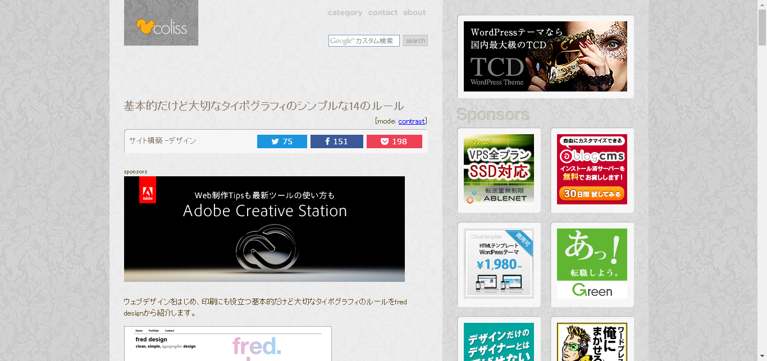Save article with Pocket button
Screen dimensions: 767x361
(394, 141)
